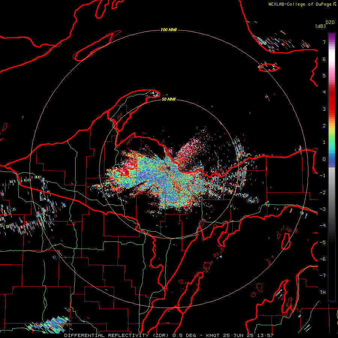Click the "NEXLAB-College of DuPage" credit text
The height and width of the screenshot is (338, 338).
point(300,4)
